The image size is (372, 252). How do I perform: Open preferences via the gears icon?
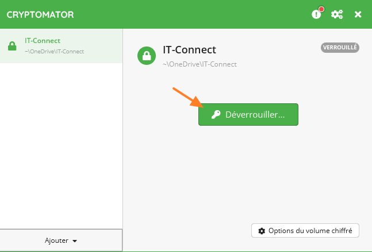click(338, 14)
